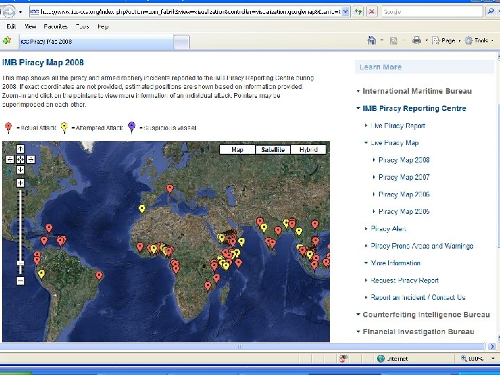The width and height of the screenshot is (500, 375).
Task: Open a new blank tab
Action: 182,42
